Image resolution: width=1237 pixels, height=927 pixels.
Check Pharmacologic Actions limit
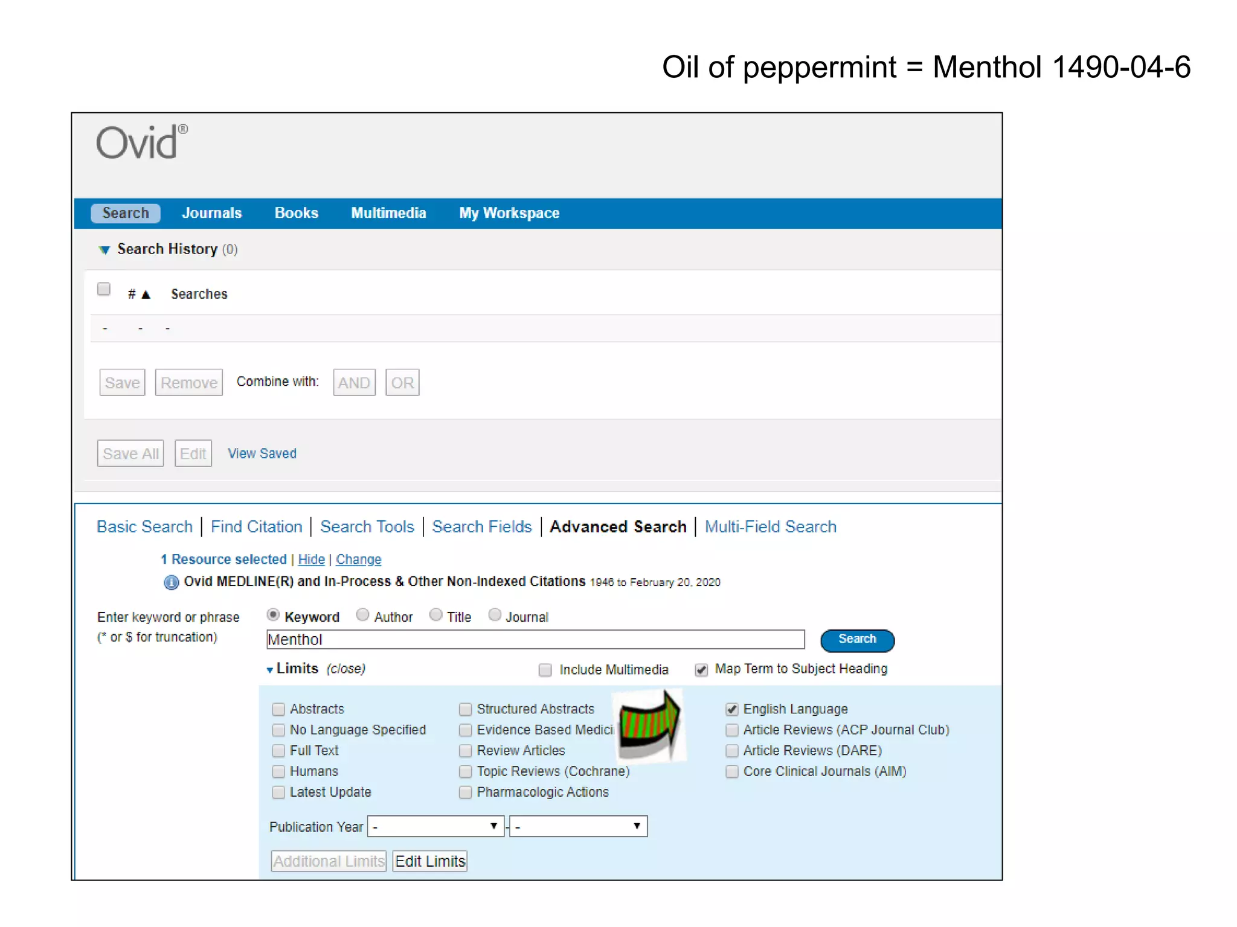(465, 792)
